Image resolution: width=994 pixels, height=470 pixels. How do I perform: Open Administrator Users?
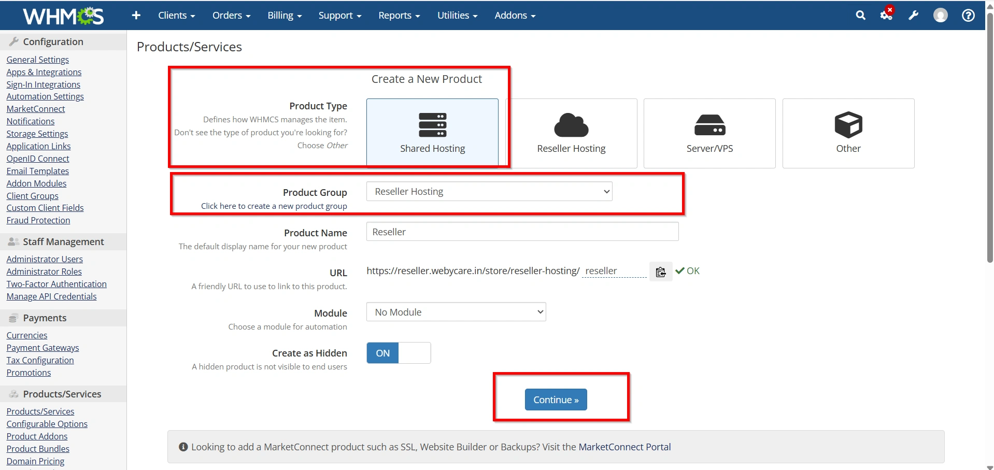point(45,259)
